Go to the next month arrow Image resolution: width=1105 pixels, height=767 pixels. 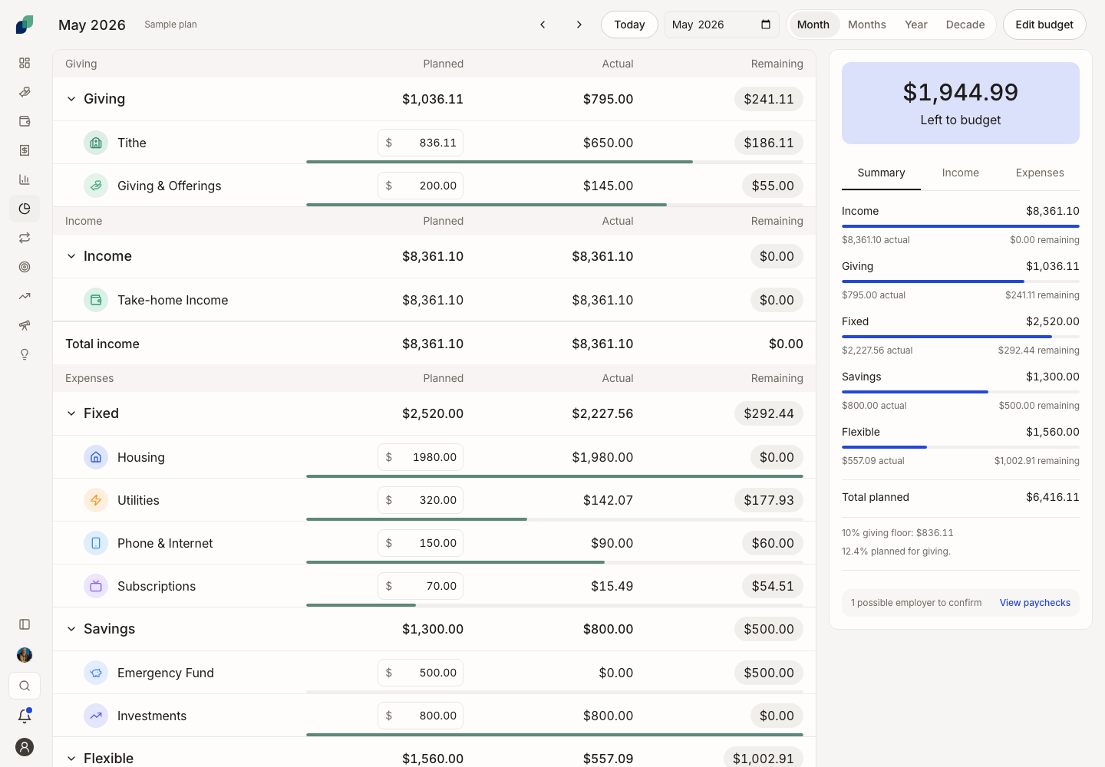click(x=579, y=25)
